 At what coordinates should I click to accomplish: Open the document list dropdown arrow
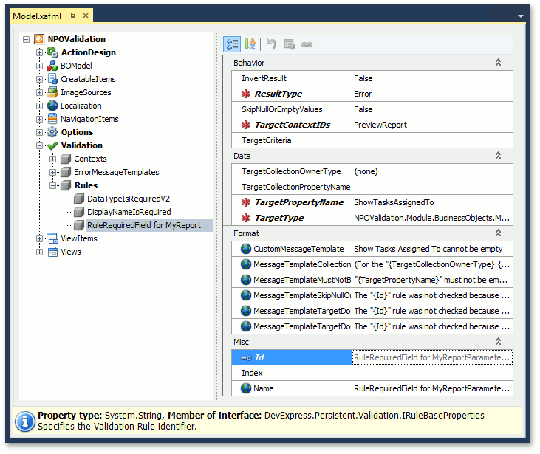521,16
